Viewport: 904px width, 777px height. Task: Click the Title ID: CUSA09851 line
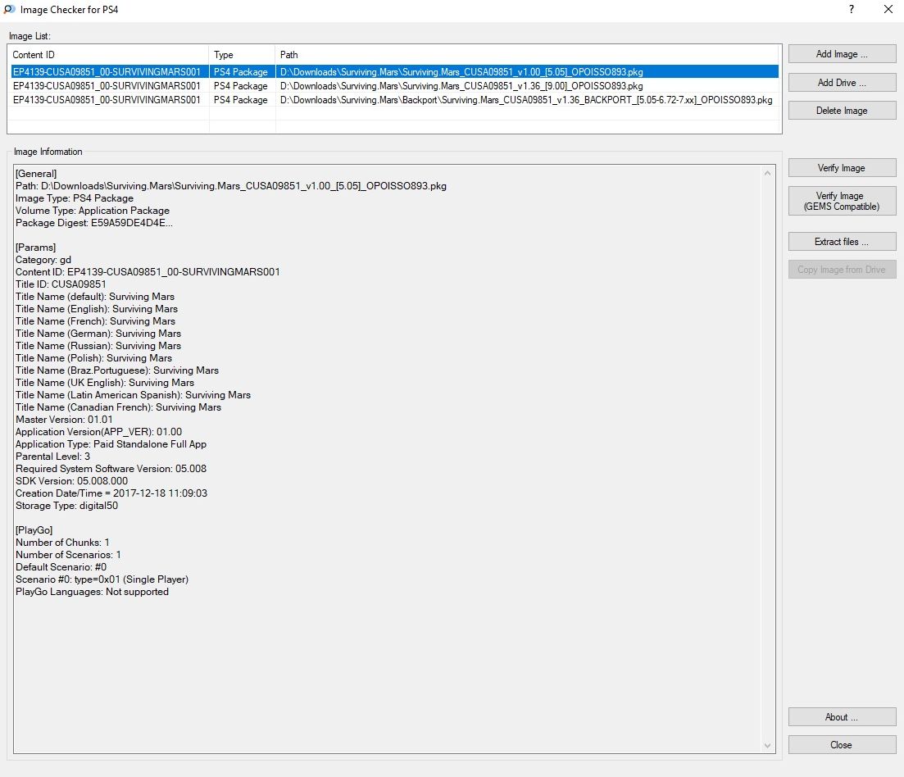[61, 284]
